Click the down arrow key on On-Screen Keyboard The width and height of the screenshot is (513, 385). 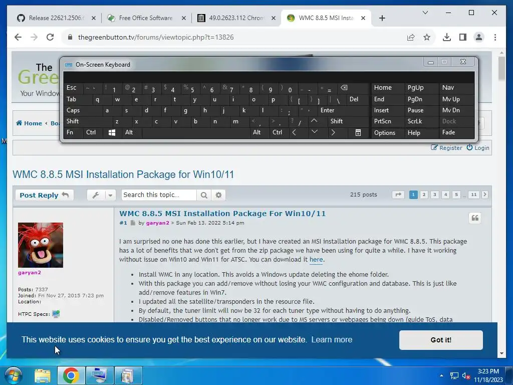pos(314,132)
